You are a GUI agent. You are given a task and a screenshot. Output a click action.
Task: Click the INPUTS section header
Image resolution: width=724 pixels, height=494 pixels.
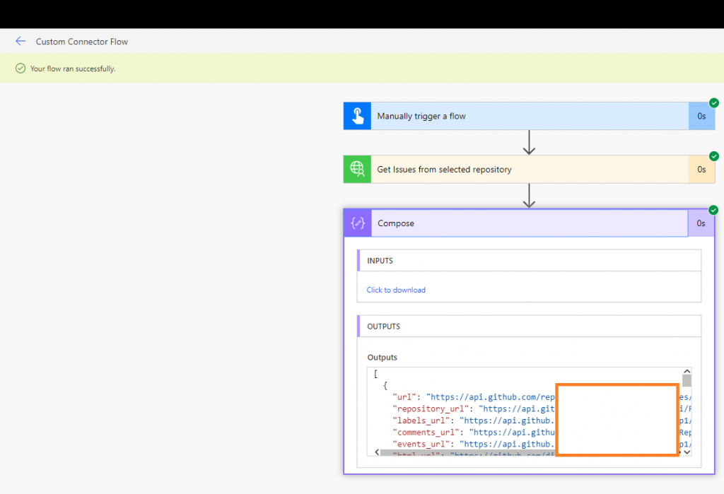click(529, 260)
